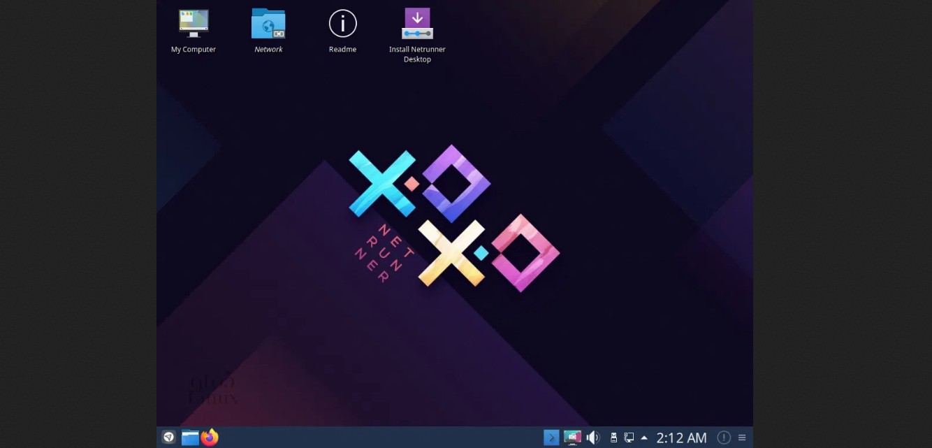Viewport: 932px width, 448px height.
Task: Click the Netrunner logo on wallpaper
Action: pyautogui.click(x=454, y=218)
